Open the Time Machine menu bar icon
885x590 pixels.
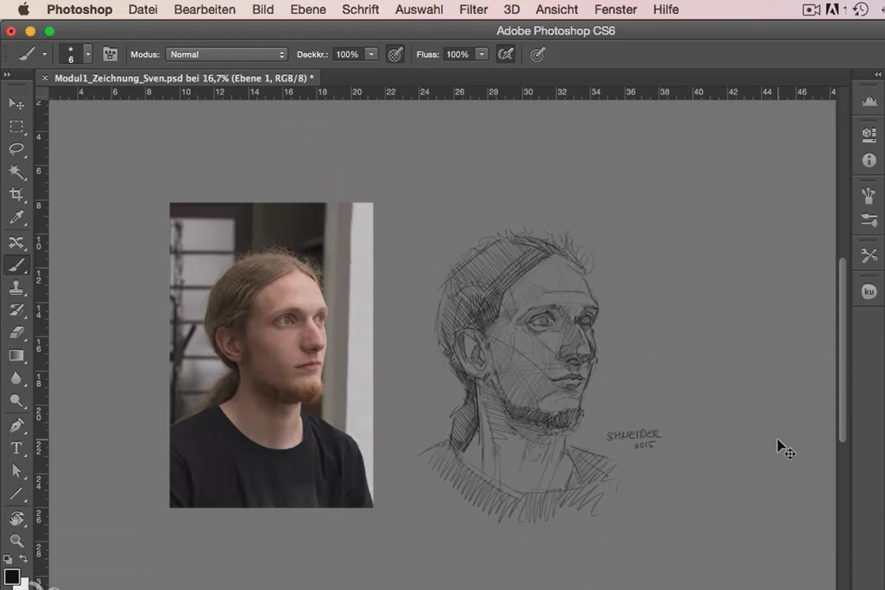click(860, 10)
